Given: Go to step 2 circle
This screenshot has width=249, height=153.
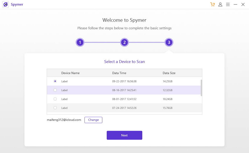Looking at the screenshot, I should [x=124, y=43].
